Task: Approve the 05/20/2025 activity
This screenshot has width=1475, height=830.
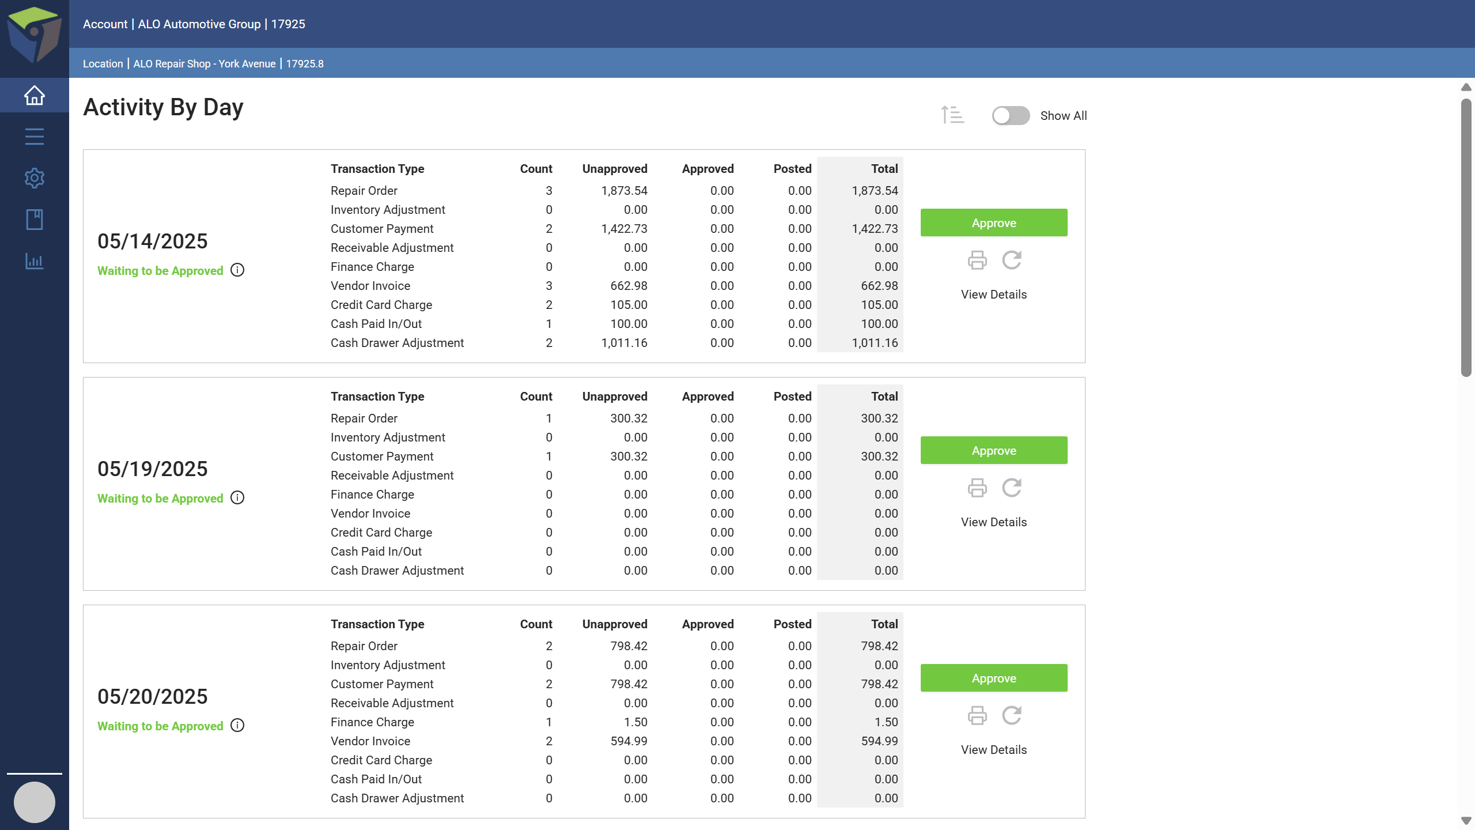Action: (x=994, y=678)
